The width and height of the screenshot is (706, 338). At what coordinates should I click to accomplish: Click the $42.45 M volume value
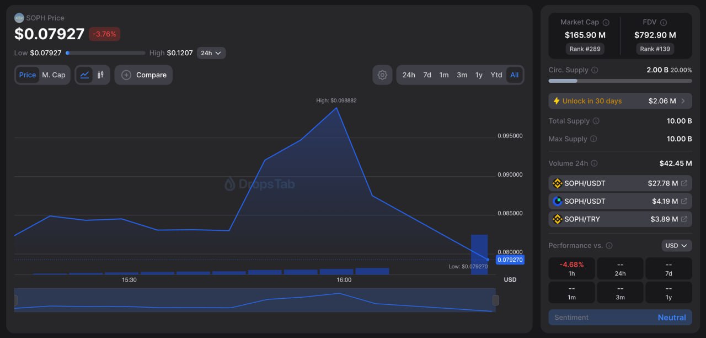pos(676,163)
